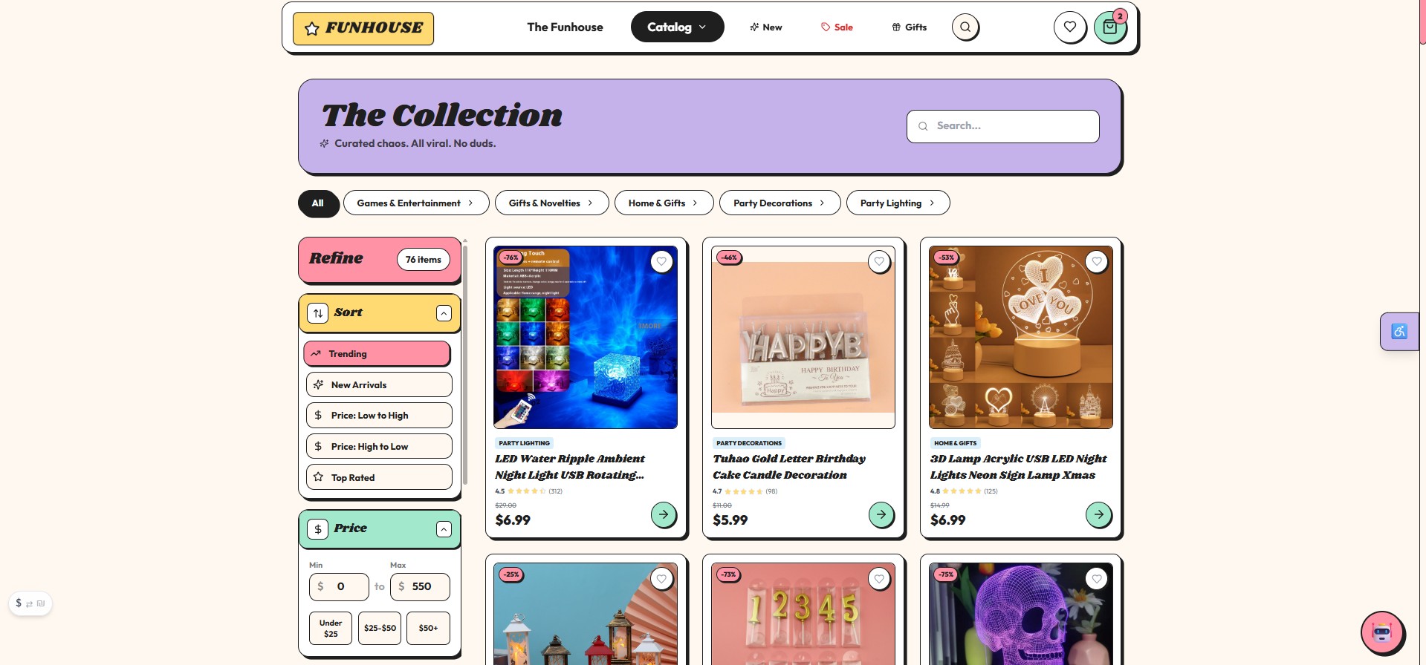Open the accessibility widget icon

(1399, 331)
